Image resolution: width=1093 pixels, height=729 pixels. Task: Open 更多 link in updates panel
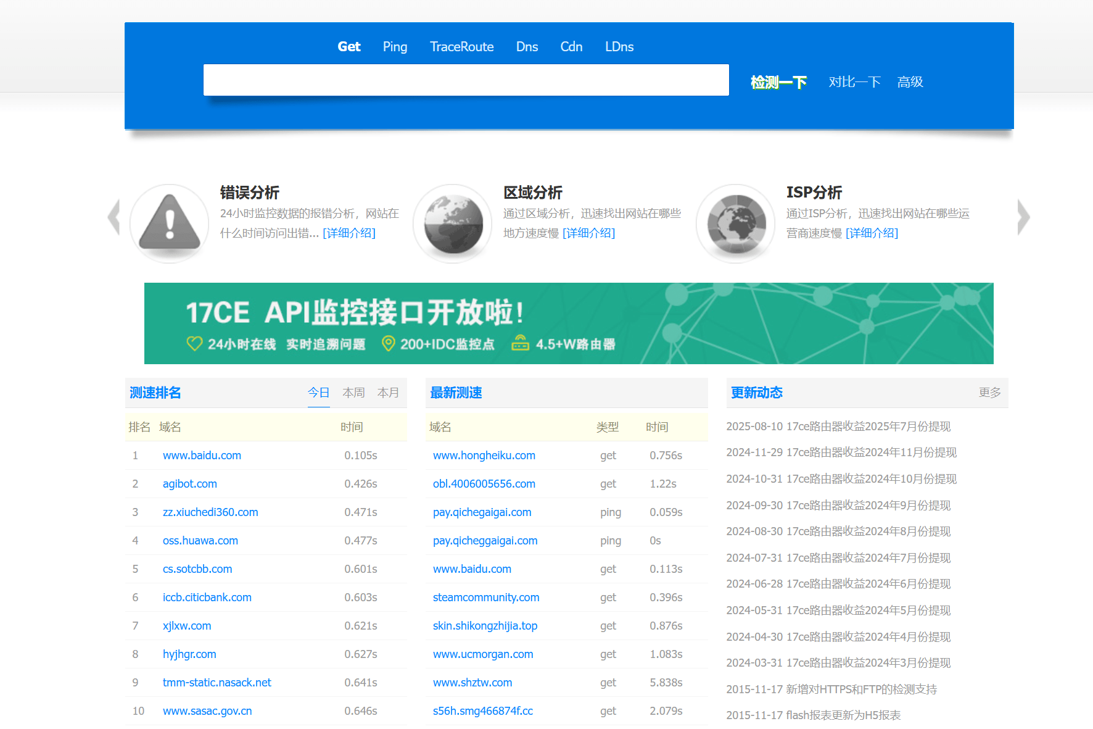989,393
